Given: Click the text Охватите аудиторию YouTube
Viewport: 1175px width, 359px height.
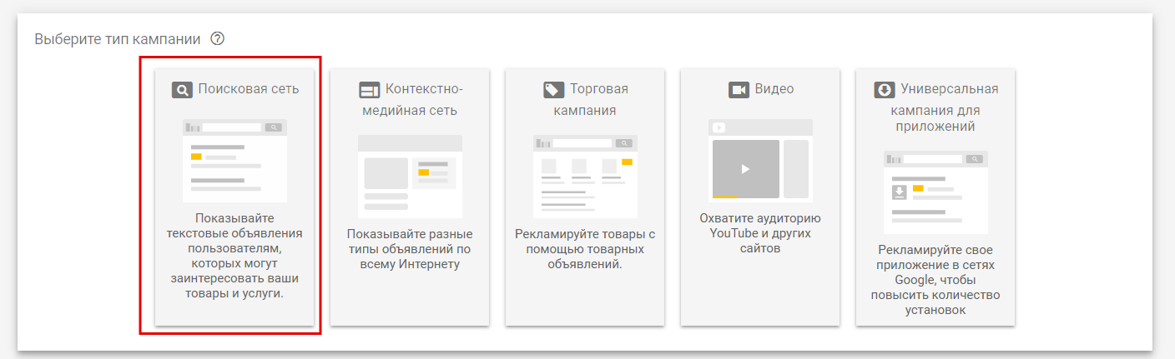Looking at the screenshot, I should coord(760,233).
